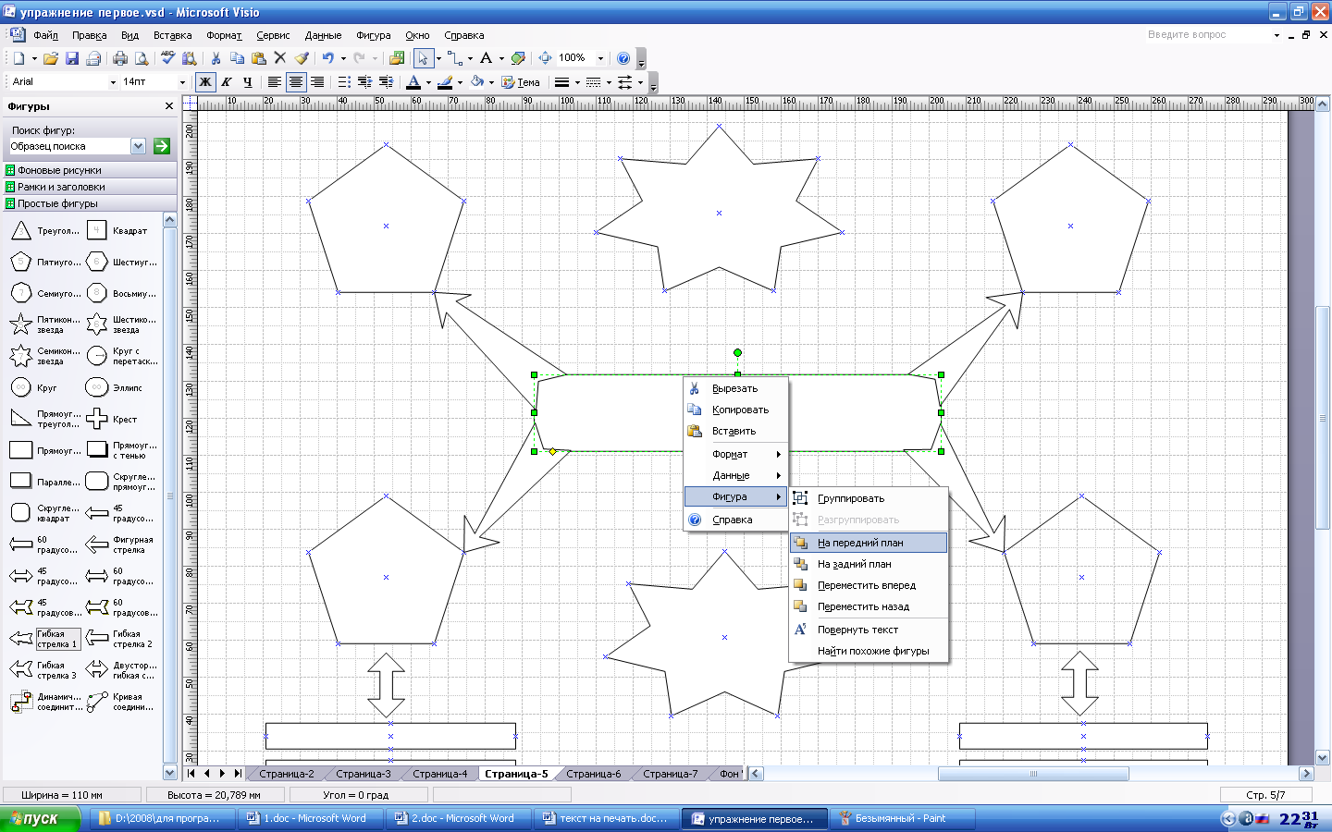Open 'D:\2008\для програ...' folder in taskbar
This screenshot has width=1332, height=832.
(161, 819)
